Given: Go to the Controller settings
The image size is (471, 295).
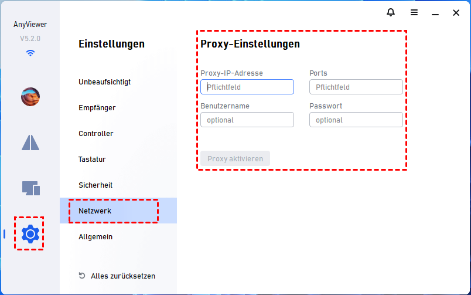Looking at the screenshot, I should [96, 134].
